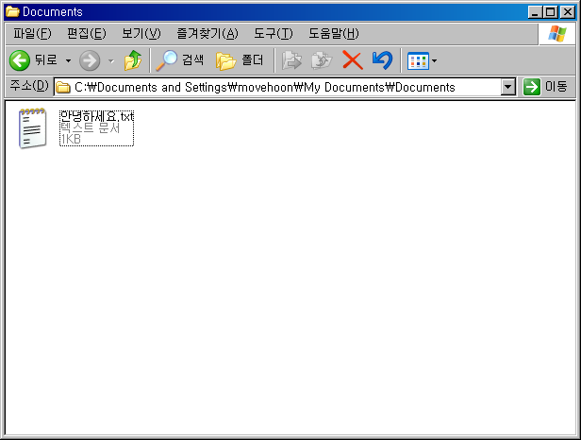The width and height of the screenshot is (581, 440).
Task: Click the folder icon in address bar
Action: pos(63,88)
